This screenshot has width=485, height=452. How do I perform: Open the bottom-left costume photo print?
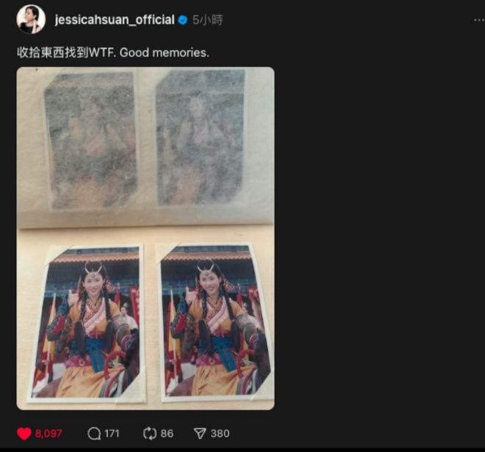click(87, 323)
